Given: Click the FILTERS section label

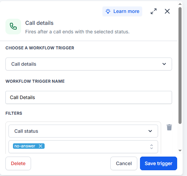Looking at the screenshot, I should [x=14, y=113].
